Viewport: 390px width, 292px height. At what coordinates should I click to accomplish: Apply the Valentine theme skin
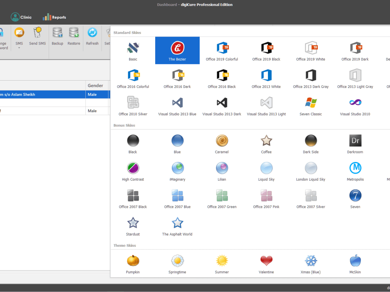tap(266, 264)
